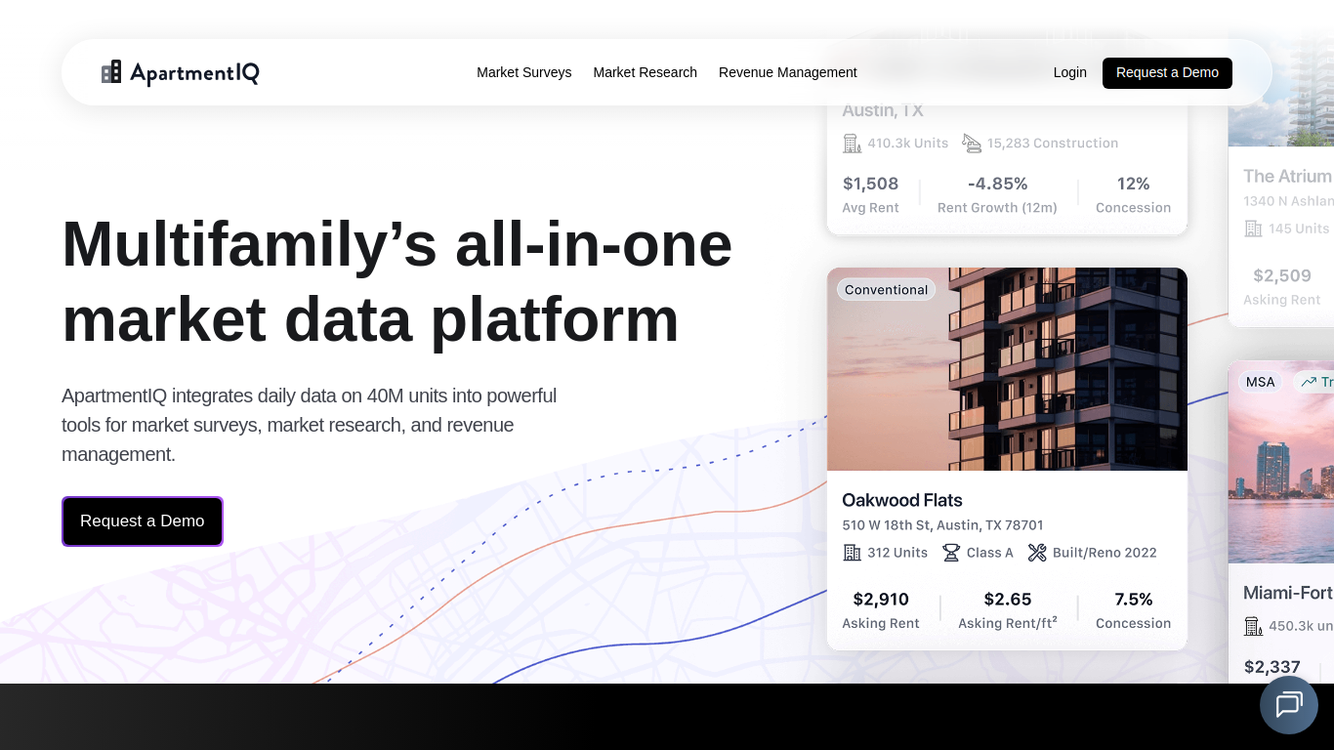Click the Oakwood Flats building photo

click(x=1007, y=369)
